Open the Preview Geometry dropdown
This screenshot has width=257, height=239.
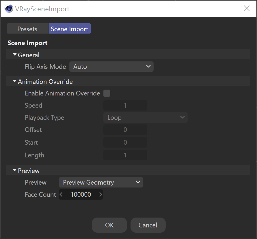[x=101, y=182]
